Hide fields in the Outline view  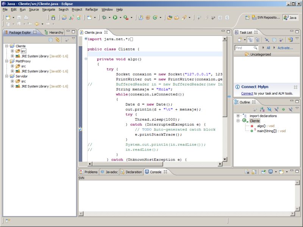[x=269, y=109]
